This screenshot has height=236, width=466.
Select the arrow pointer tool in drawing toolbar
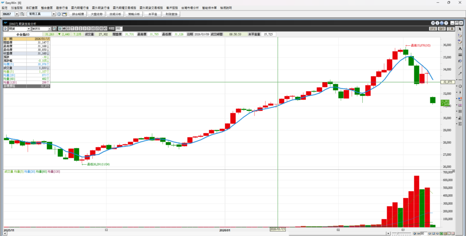(x=460, y=29)
